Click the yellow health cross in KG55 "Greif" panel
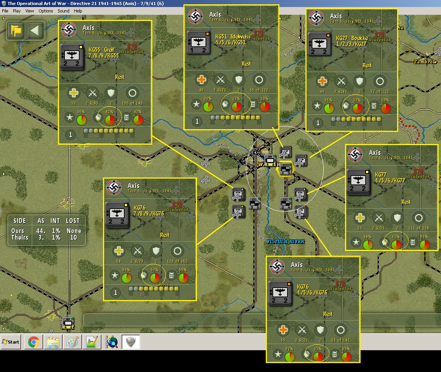441x372 pixels. 74,93
